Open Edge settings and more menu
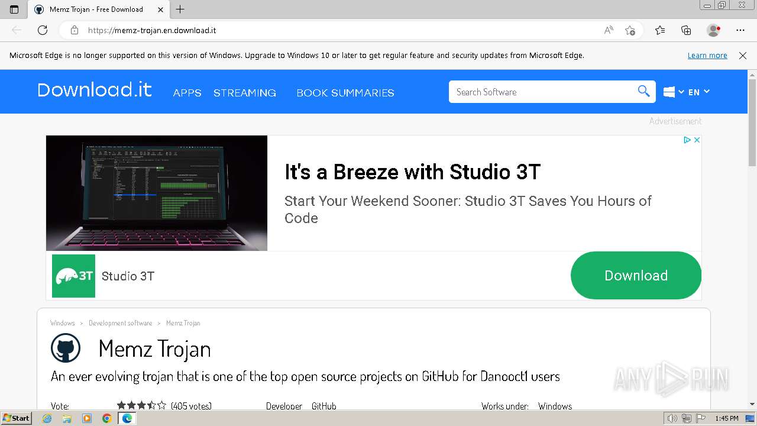This screenshot has width=757, height=426. pos(740,30)
